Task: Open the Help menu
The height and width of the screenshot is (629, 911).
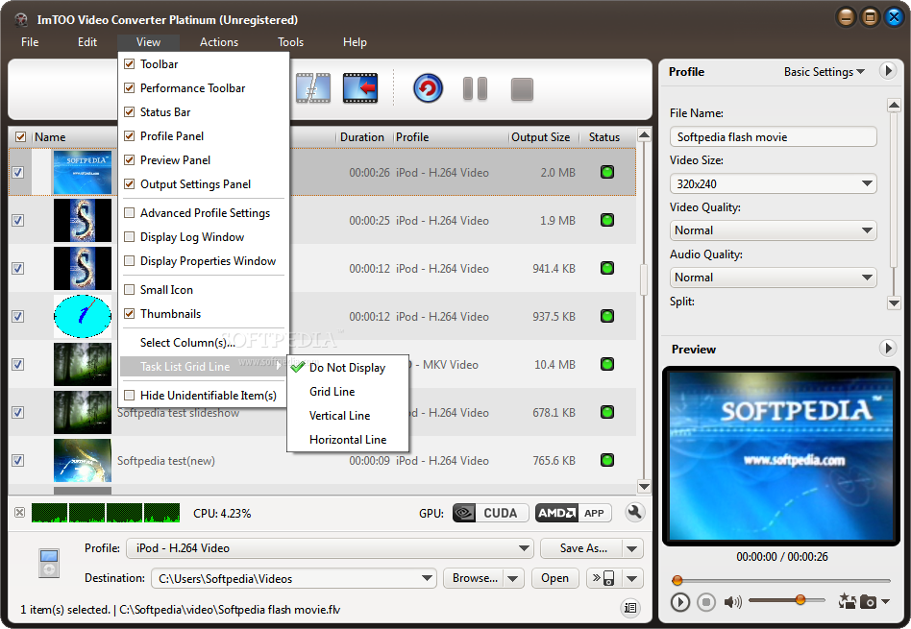Action: pyautogui.click(x=355, y=42)
